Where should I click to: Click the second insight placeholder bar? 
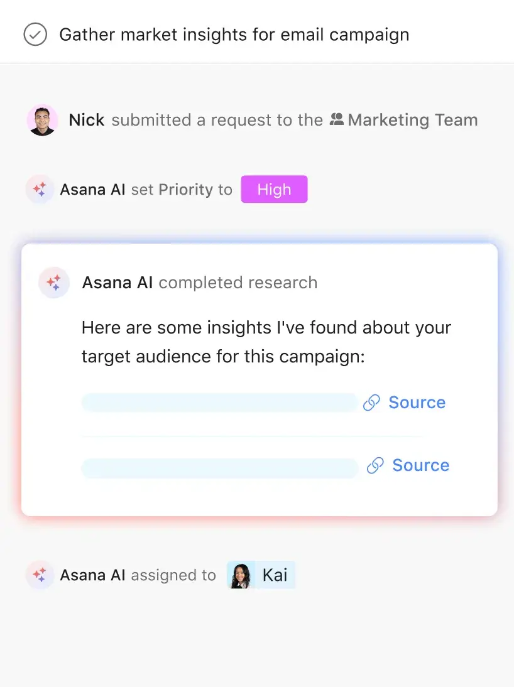tap(219, 468)
